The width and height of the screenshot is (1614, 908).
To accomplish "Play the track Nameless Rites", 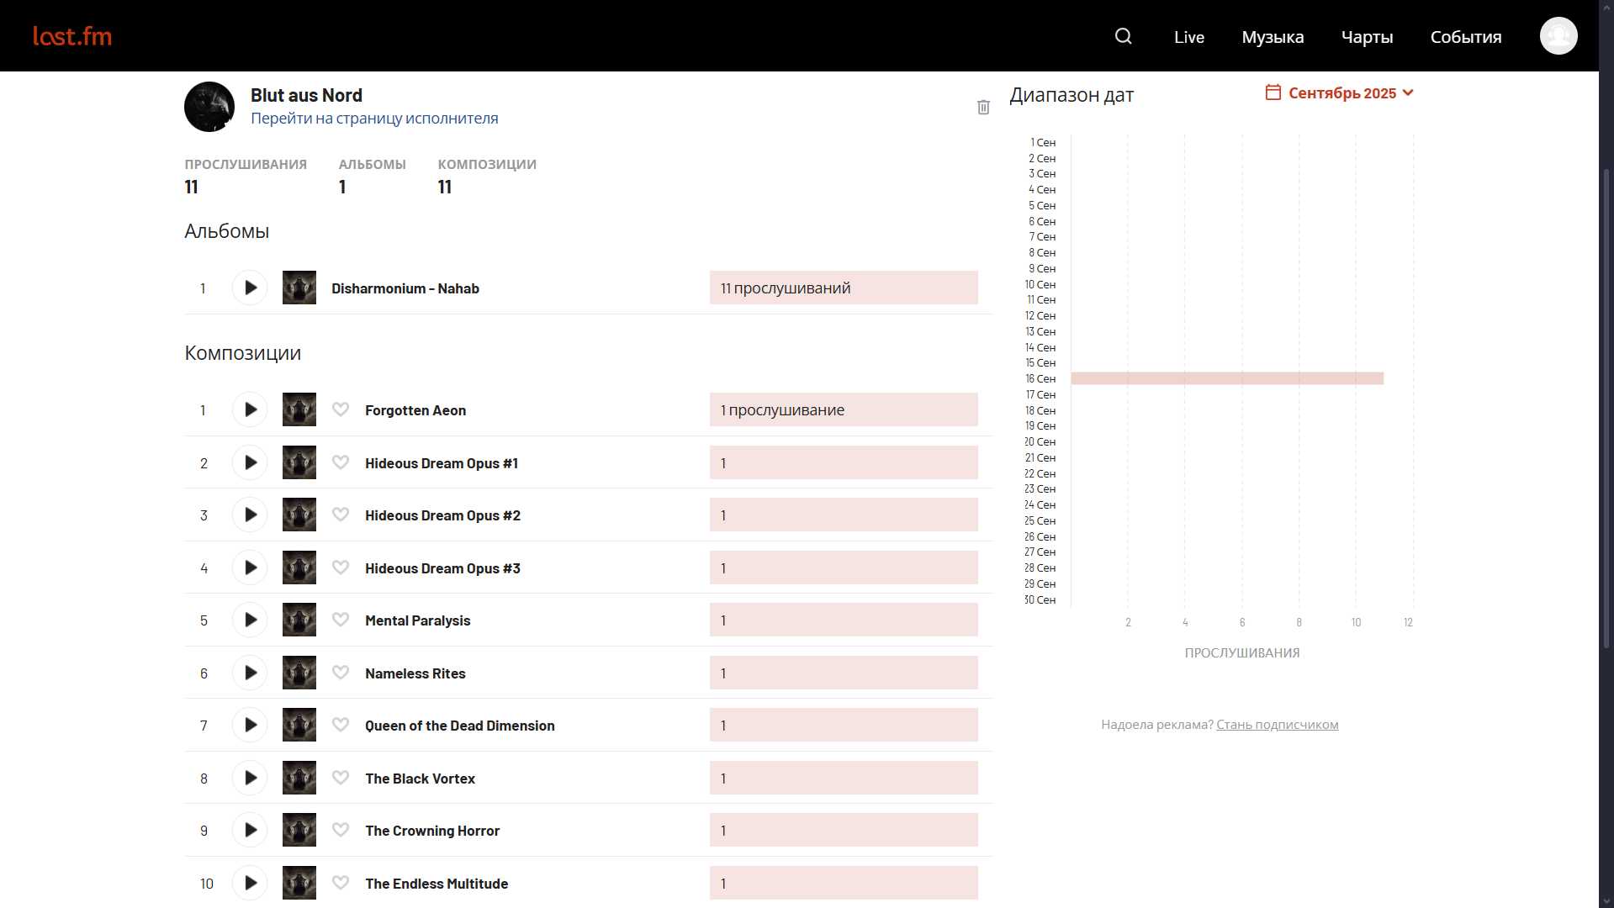I will pos(250,673).
